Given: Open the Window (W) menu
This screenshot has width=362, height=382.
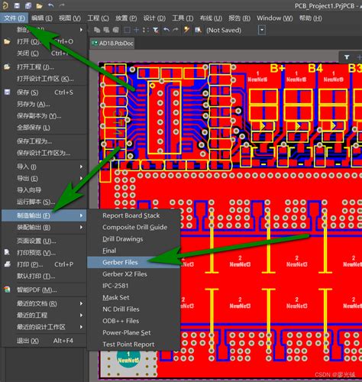Looking at the screenshot, I should click(x=275, y=18).
